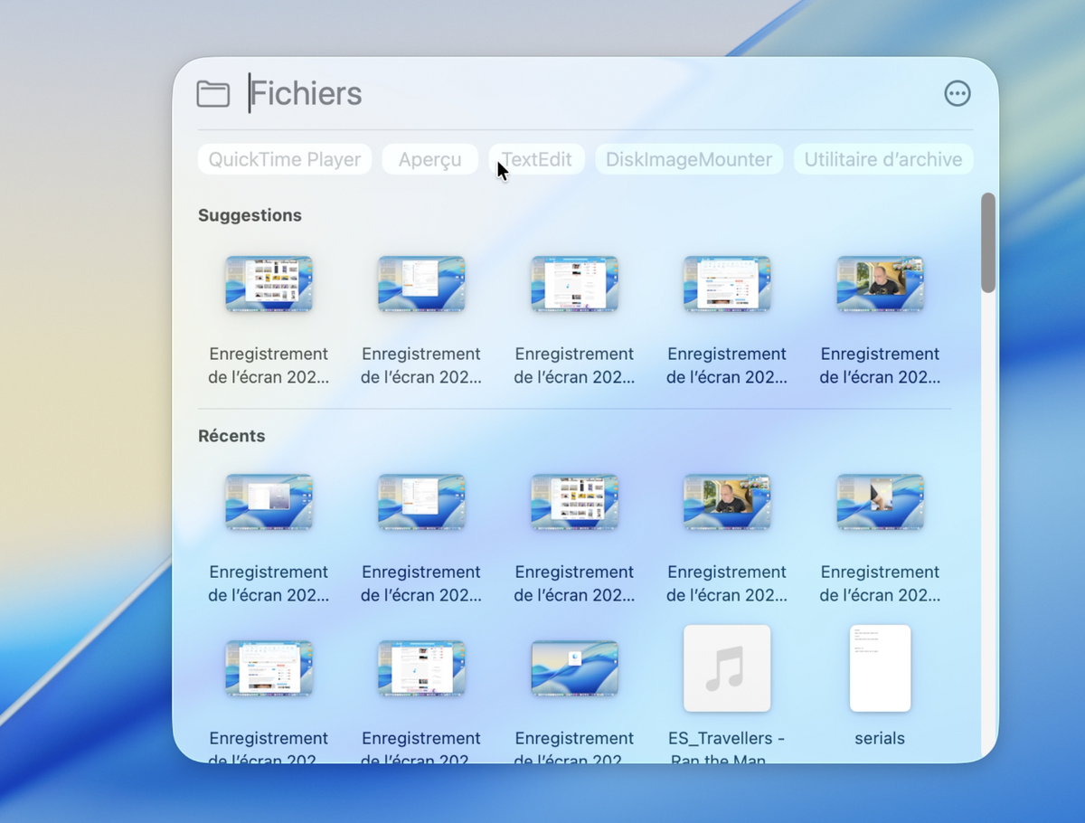The height and width of the screenshot is (823, 1085).
Task: Toggle the TextEdit filter chip
Action: 537,159
